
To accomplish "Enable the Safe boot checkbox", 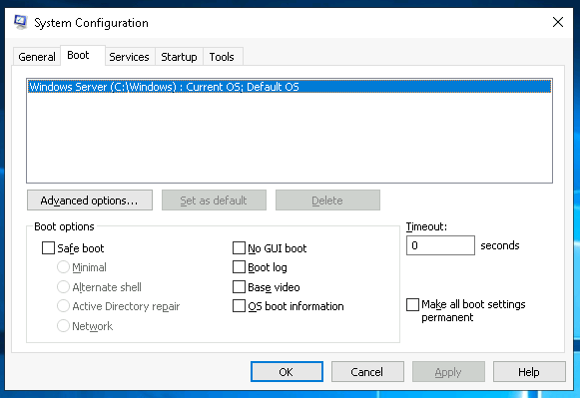I will point(48,248).
